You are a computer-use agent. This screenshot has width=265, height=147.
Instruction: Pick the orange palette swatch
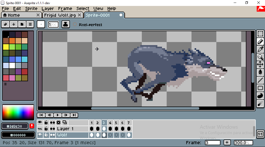pos(12,41)
